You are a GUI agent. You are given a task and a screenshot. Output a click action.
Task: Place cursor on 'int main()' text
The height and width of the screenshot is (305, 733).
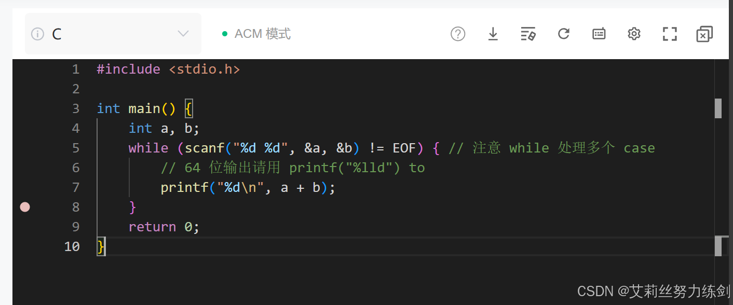[x=137, y=108]
